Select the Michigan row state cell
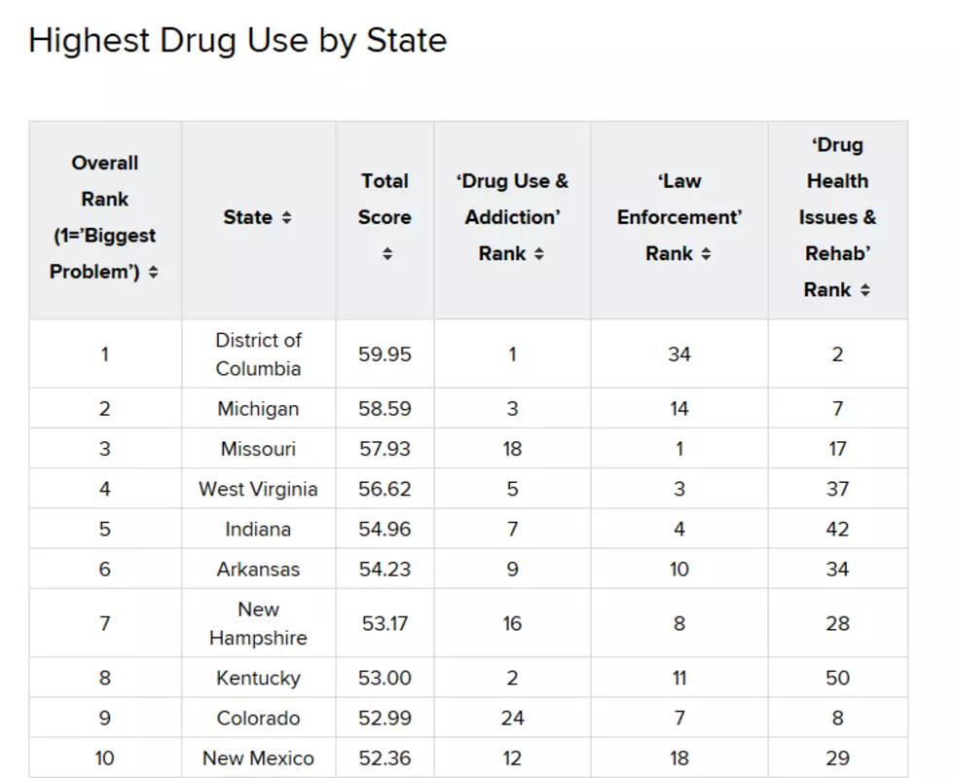 (x=259, y=409)
